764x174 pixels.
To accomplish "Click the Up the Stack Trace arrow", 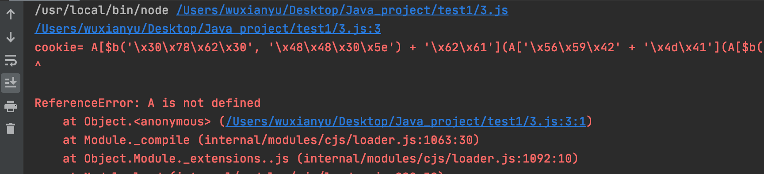I will click(x=11, y=14).
